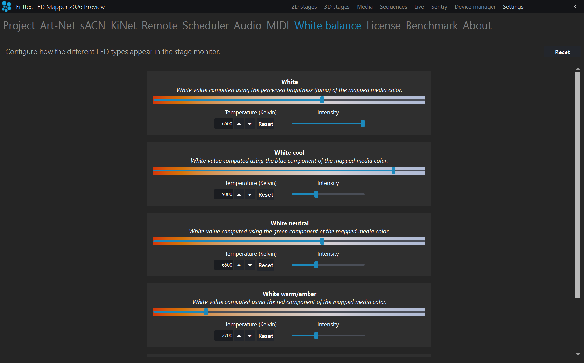Image resolution: width=584 pixels, height=363 pixels.
Task: Click the White warm/amber temperature slider handle
Action: coord(206,312)
